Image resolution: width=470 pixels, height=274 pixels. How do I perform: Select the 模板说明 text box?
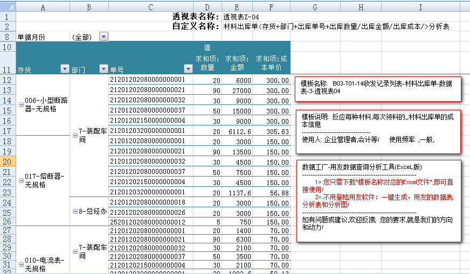click(378, 129)
